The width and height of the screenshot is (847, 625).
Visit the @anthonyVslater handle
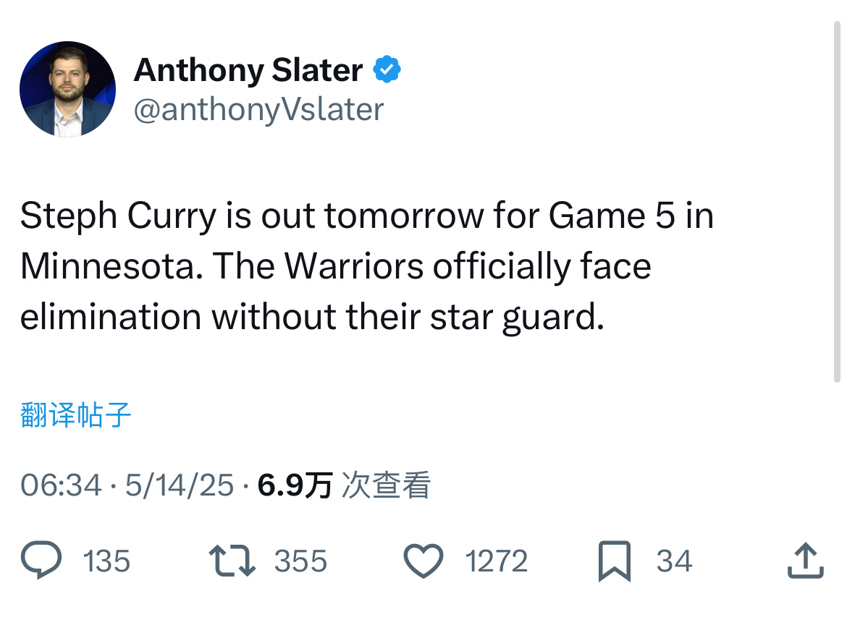pos(258,110)
